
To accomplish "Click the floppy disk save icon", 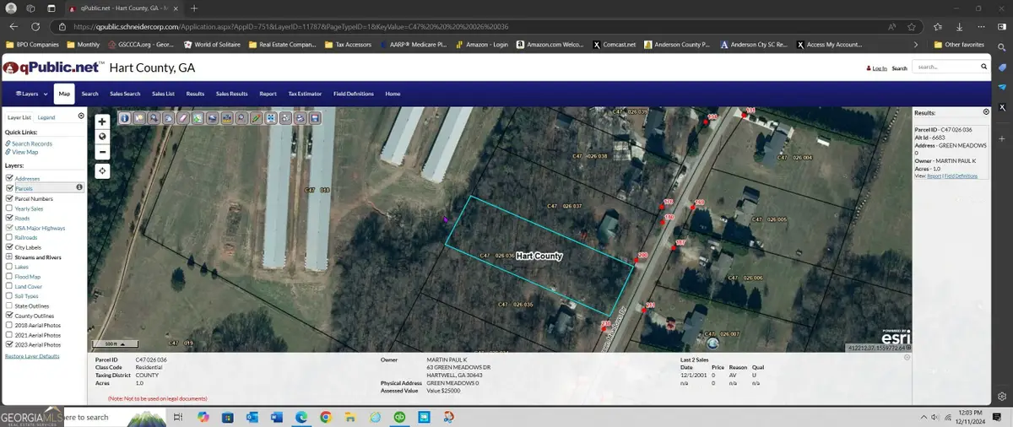I will [315, 119].
